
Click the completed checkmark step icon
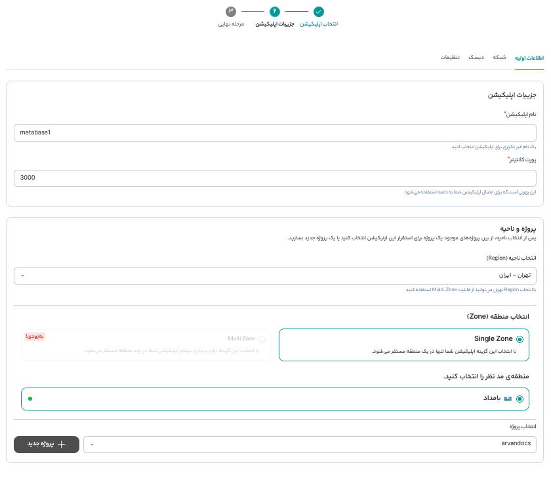(318, 11)
